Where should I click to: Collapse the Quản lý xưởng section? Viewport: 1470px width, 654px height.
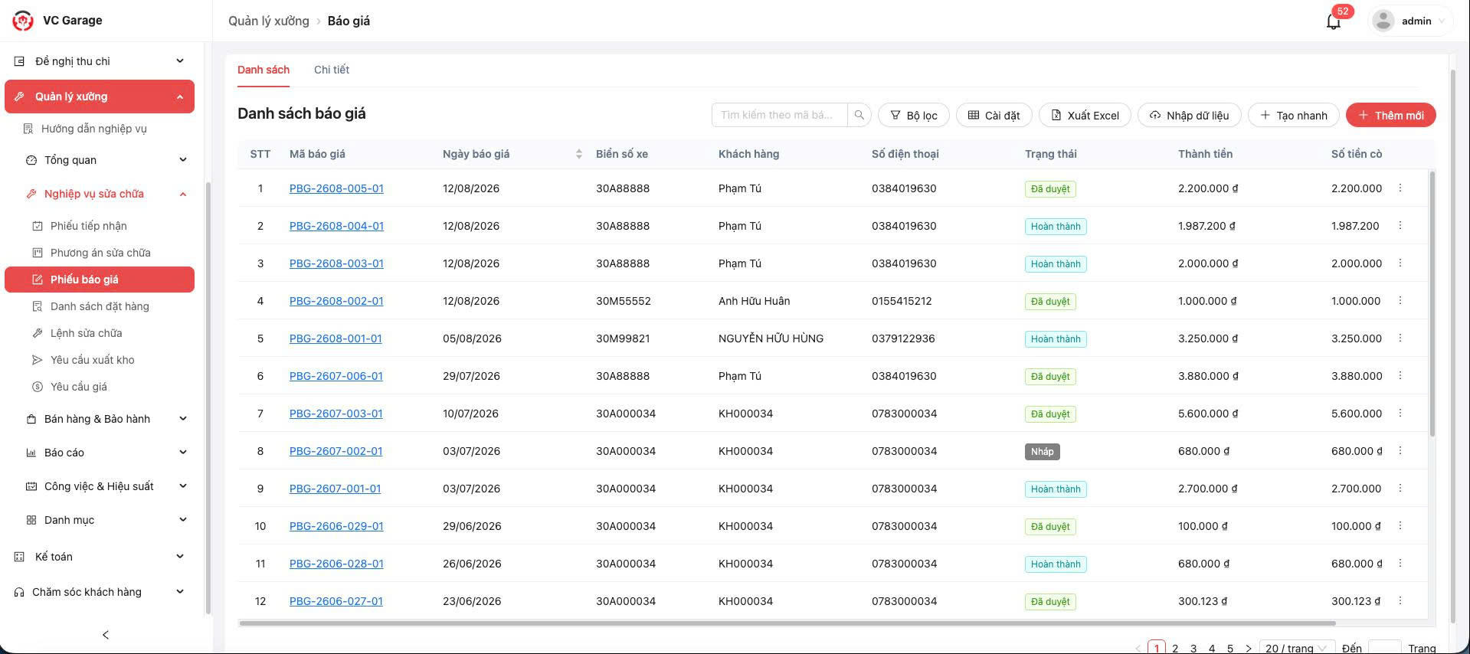pyautogui.click(x=100, y=96)
